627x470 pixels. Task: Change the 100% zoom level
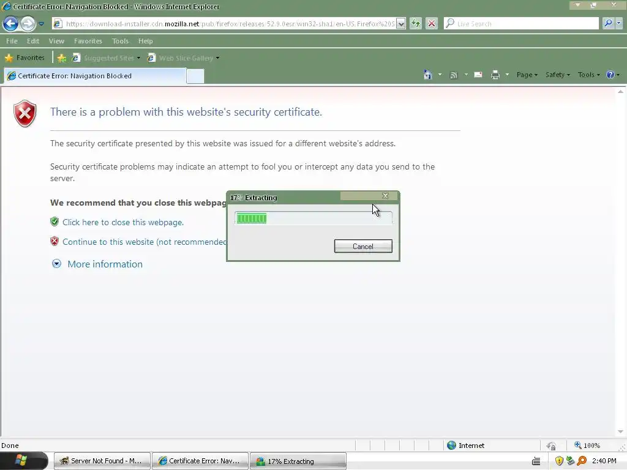(587, 446)
